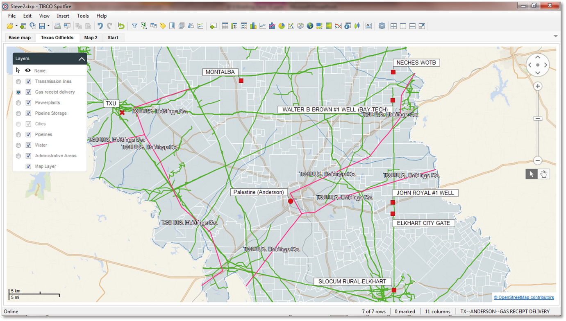Click the '7 of 7 rows' status text
The height and width of the screenshot is (321, 566).
tap(374, 312)
